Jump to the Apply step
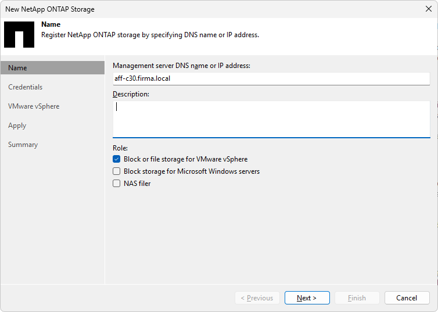 (x=17, y=125)
